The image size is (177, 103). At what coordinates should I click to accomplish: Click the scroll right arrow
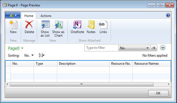(169, 84)
